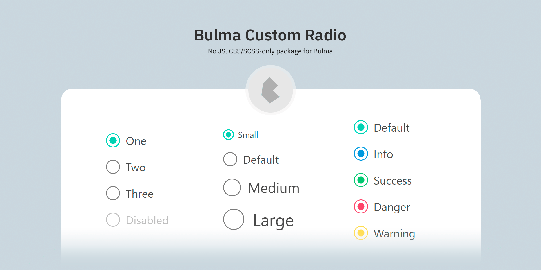Select the Large size radio

tap(233, 219)
